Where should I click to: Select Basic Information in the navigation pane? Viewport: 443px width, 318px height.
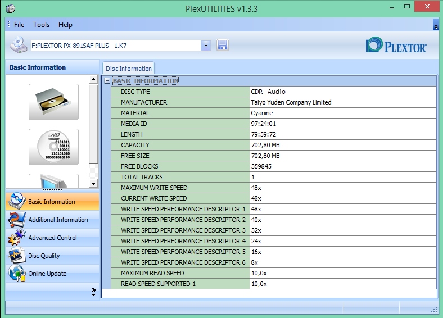[x=51, y=202]
